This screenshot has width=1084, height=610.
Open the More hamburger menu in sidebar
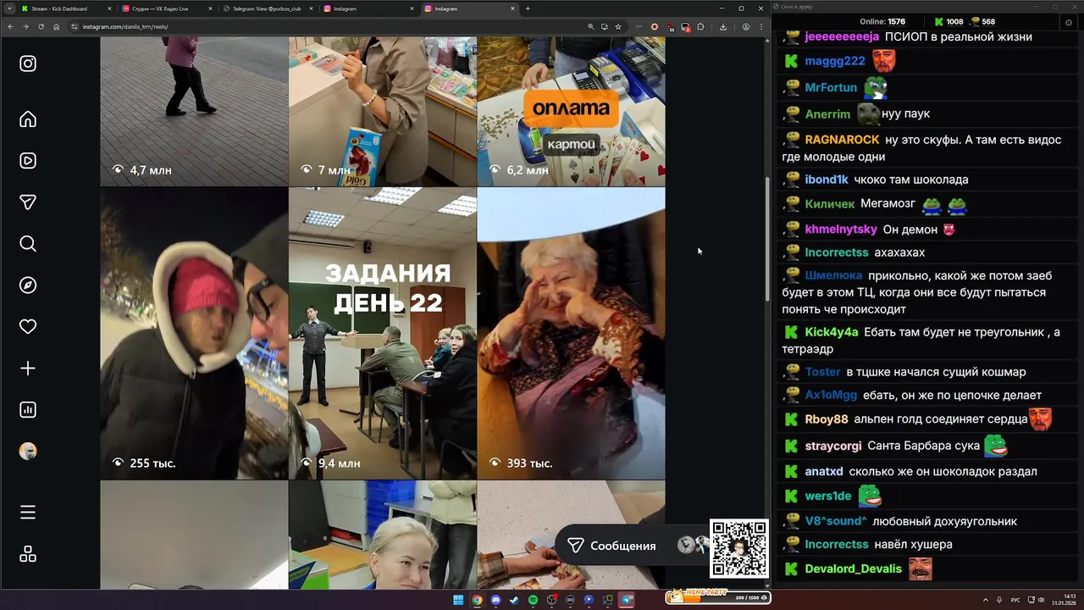pyautogui.click(x=28, y=513)
